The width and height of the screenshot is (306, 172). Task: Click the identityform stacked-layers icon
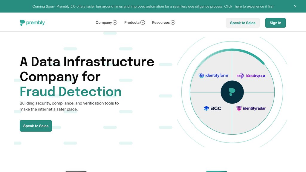pyautogui.click(x=201, y=76)
